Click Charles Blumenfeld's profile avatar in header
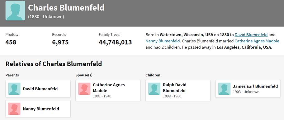The width and height of the screenshot is (284, 120). click(15, 11)
